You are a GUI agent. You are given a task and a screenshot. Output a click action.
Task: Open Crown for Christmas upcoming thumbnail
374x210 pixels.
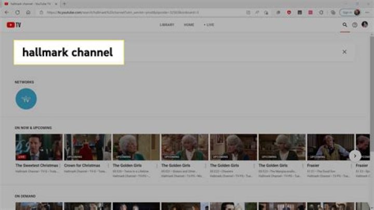click(88, 147)
